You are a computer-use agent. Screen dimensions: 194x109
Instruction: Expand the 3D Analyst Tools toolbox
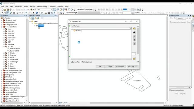click(x=2, y=20)
